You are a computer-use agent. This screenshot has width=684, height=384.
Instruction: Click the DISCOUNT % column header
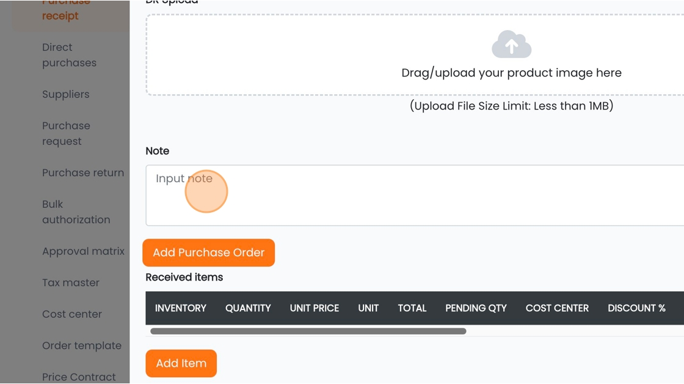[x=636, y=308]
